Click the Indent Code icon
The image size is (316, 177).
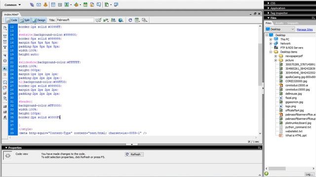[x=5, y=106]
